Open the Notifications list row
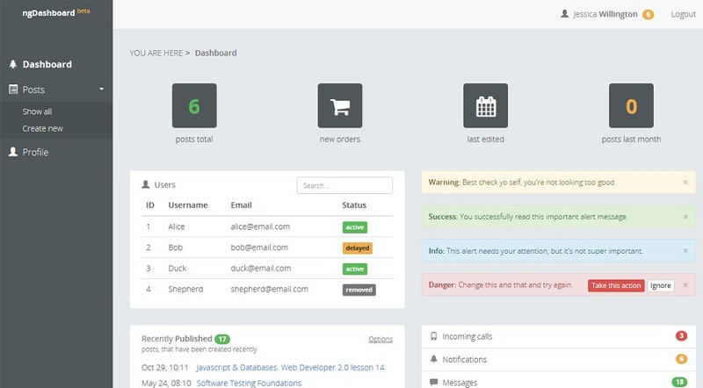 (559, 359)
